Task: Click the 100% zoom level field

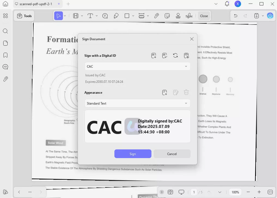Action: 235,192
